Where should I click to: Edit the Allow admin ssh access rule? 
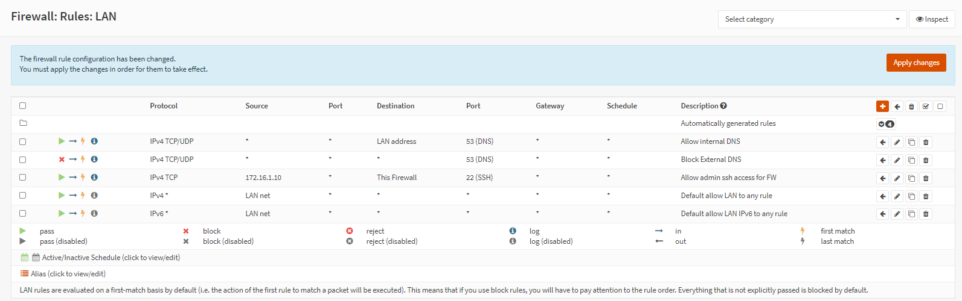pos(897,179)
